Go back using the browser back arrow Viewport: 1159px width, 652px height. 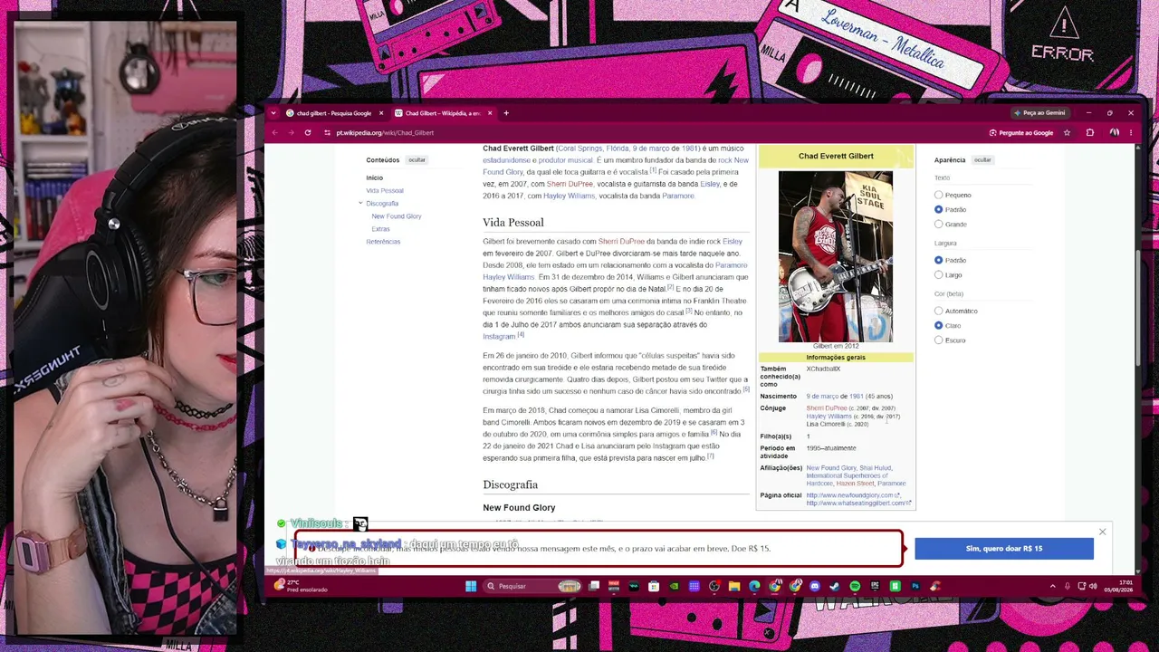(274, 133)
